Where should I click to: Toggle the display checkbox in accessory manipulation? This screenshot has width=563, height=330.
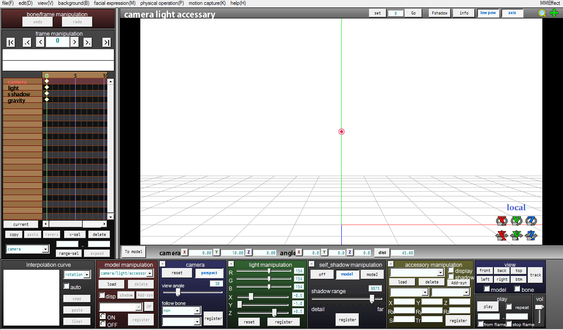click(451, 271)
